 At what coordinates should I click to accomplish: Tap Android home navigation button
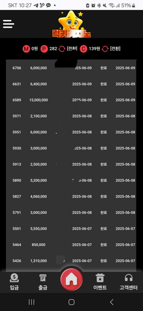(71, 302)
